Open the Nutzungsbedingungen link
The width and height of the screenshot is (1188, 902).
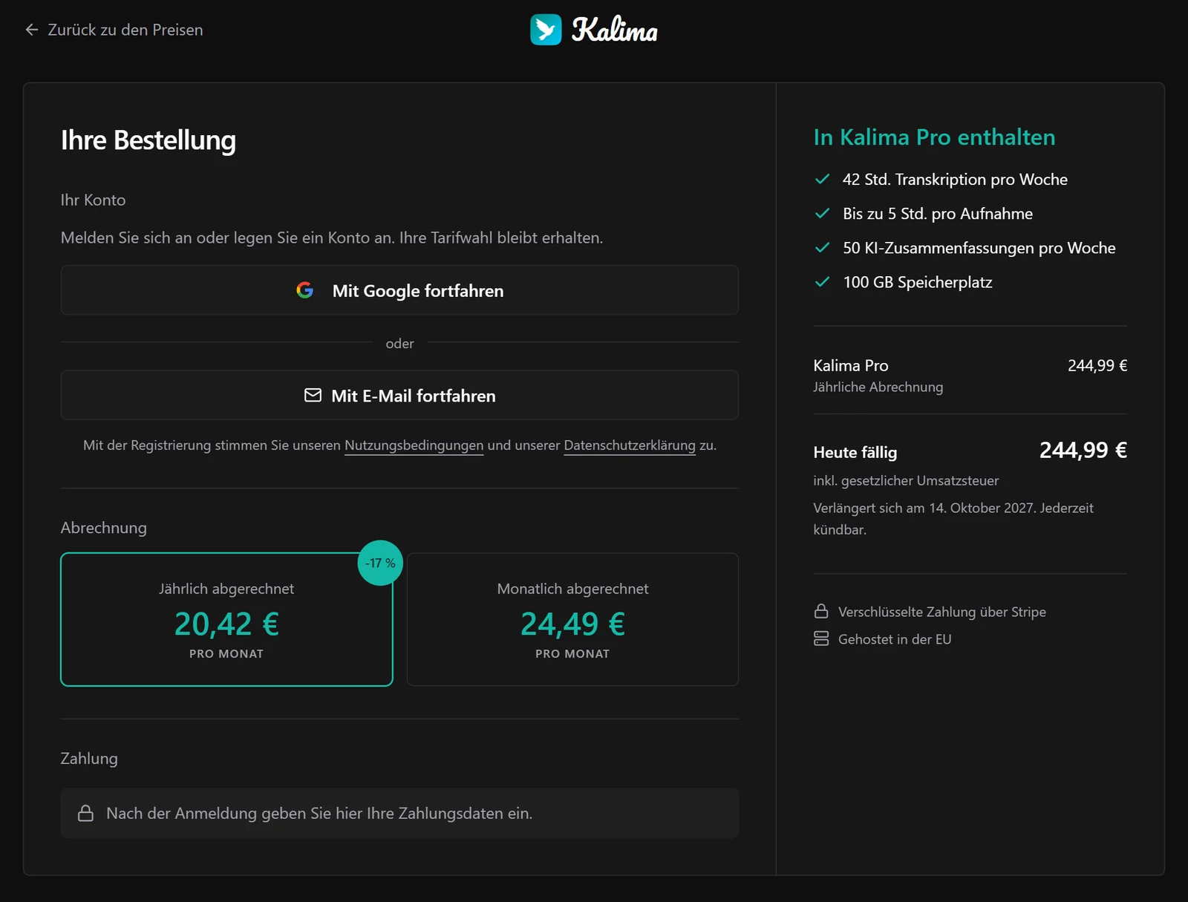pos(414,445)
